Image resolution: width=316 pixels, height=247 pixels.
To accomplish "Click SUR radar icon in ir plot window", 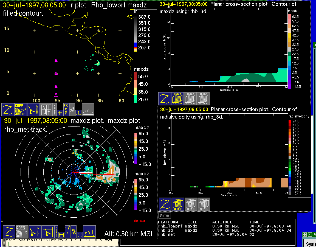I will (x=34, y=110).
